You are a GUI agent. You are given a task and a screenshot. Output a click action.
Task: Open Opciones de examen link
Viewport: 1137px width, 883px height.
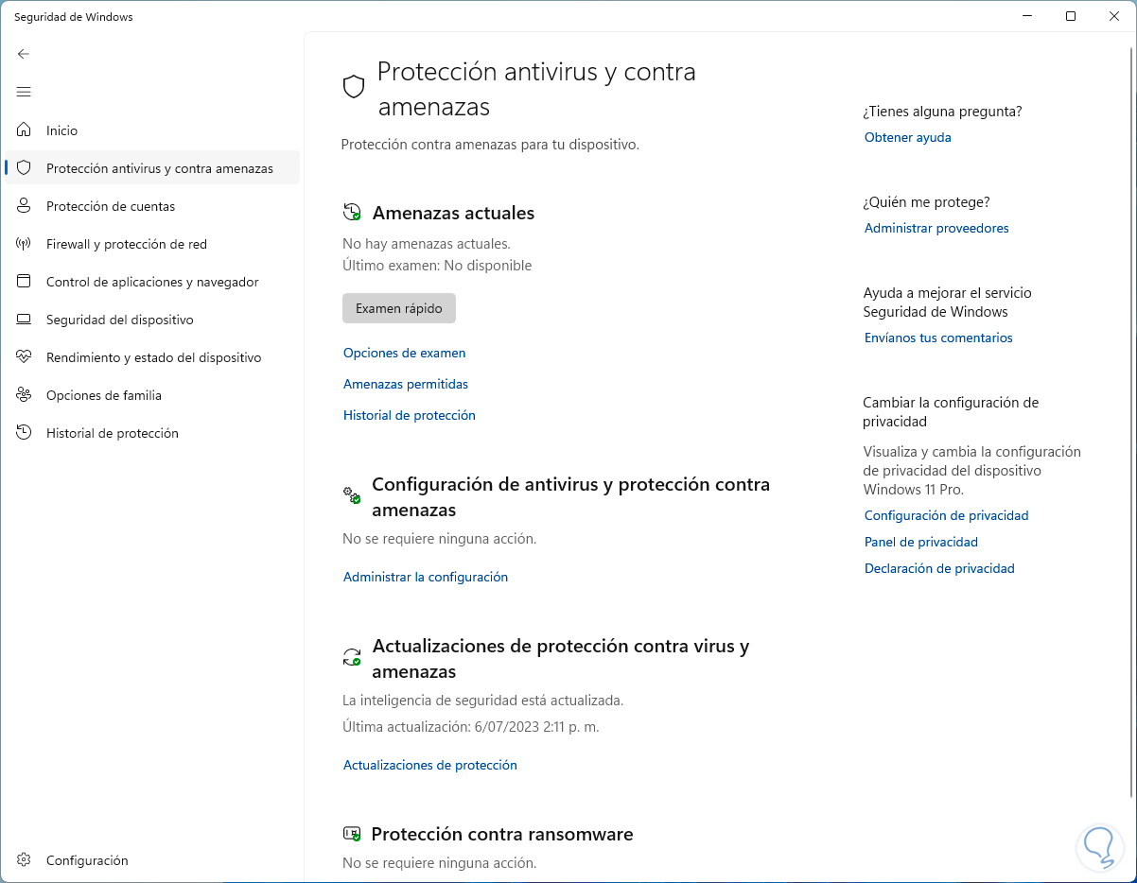pyautogui.click(x=404, y=353)
